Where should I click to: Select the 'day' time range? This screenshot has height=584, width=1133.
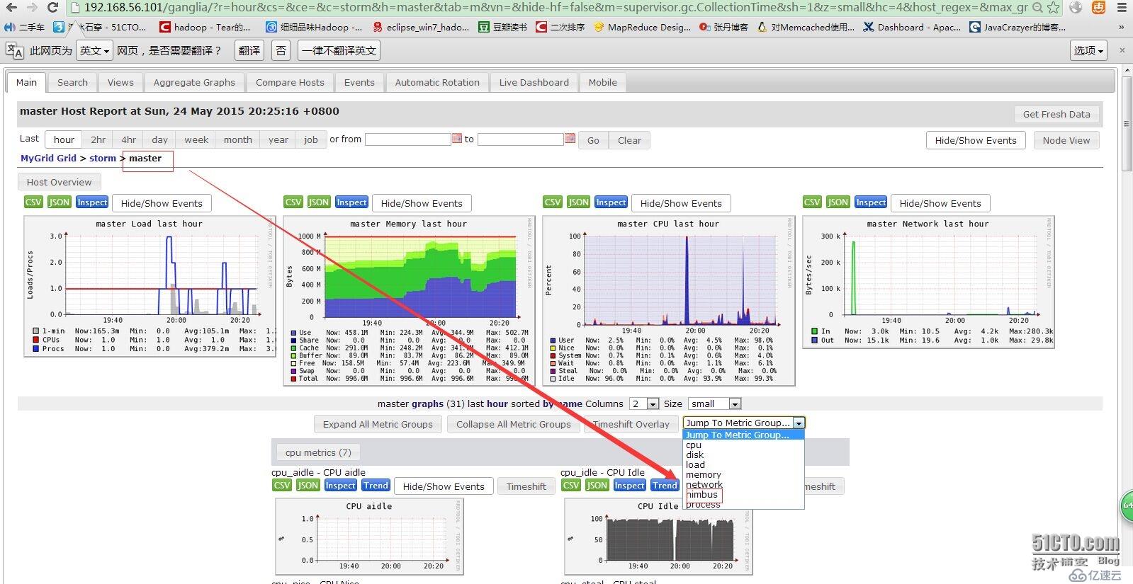160,139
